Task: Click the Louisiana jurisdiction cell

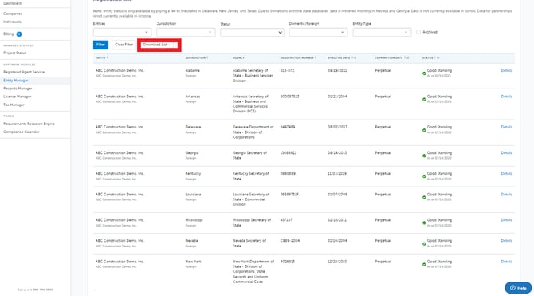Action: pos(193,195)
